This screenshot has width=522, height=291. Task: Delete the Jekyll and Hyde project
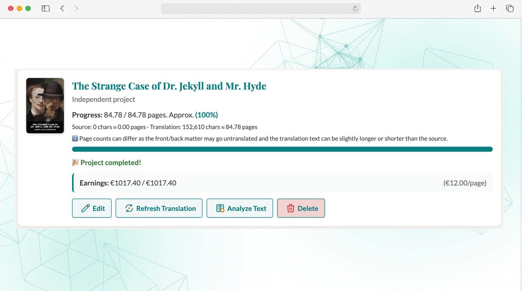(301, 208)
